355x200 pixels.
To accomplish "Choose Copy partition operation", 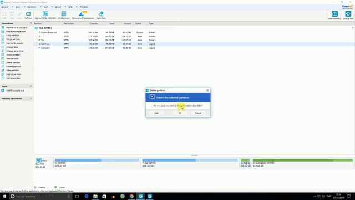I will click(x=10, y=36).
